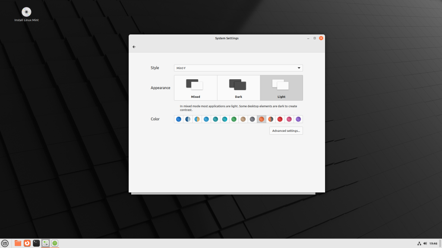
Task: Click the System Settings icon in the taskbar
Action: click(x=45, y=243)
